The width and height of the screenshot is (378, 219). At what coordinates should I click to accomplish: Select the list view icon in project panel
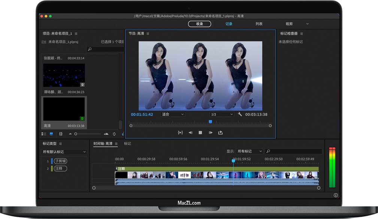click(x=44, y=134)
